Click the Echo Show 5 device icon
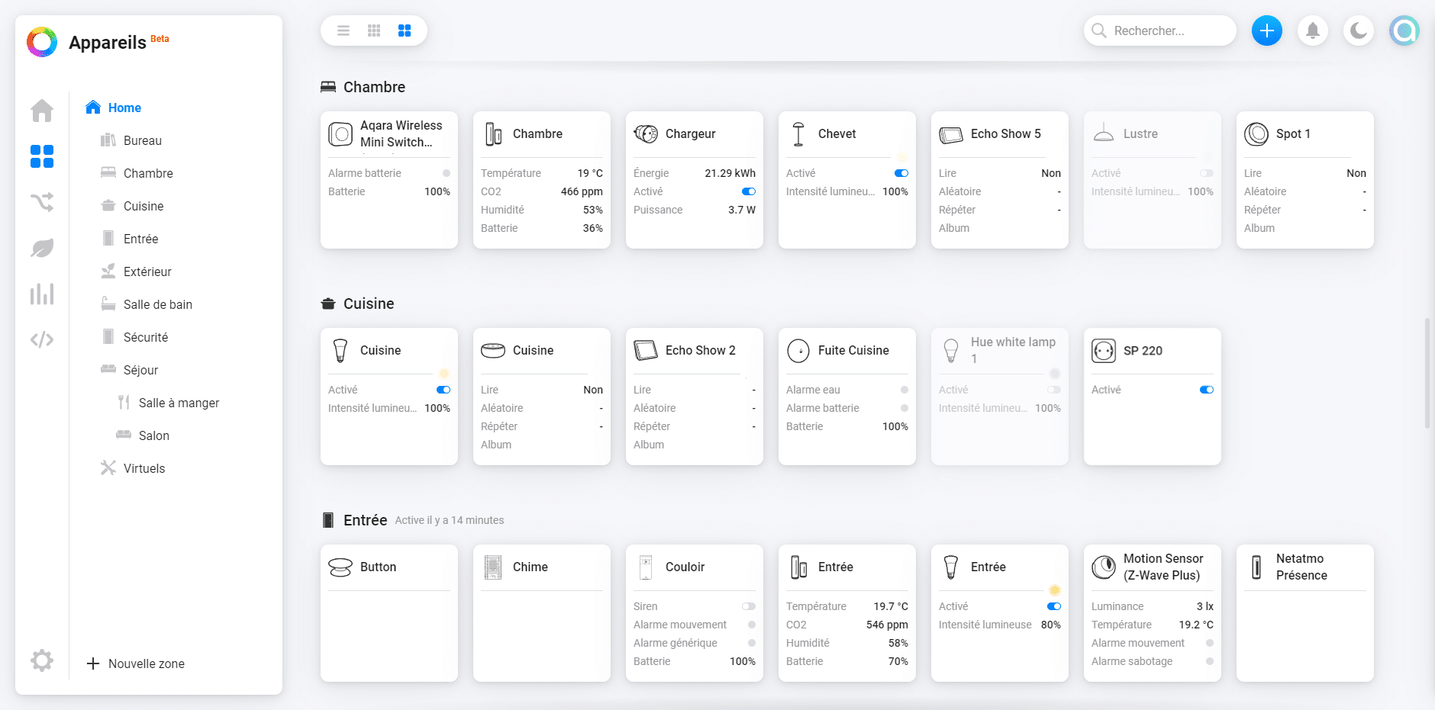1435x710 pixels. coord(951,135)
